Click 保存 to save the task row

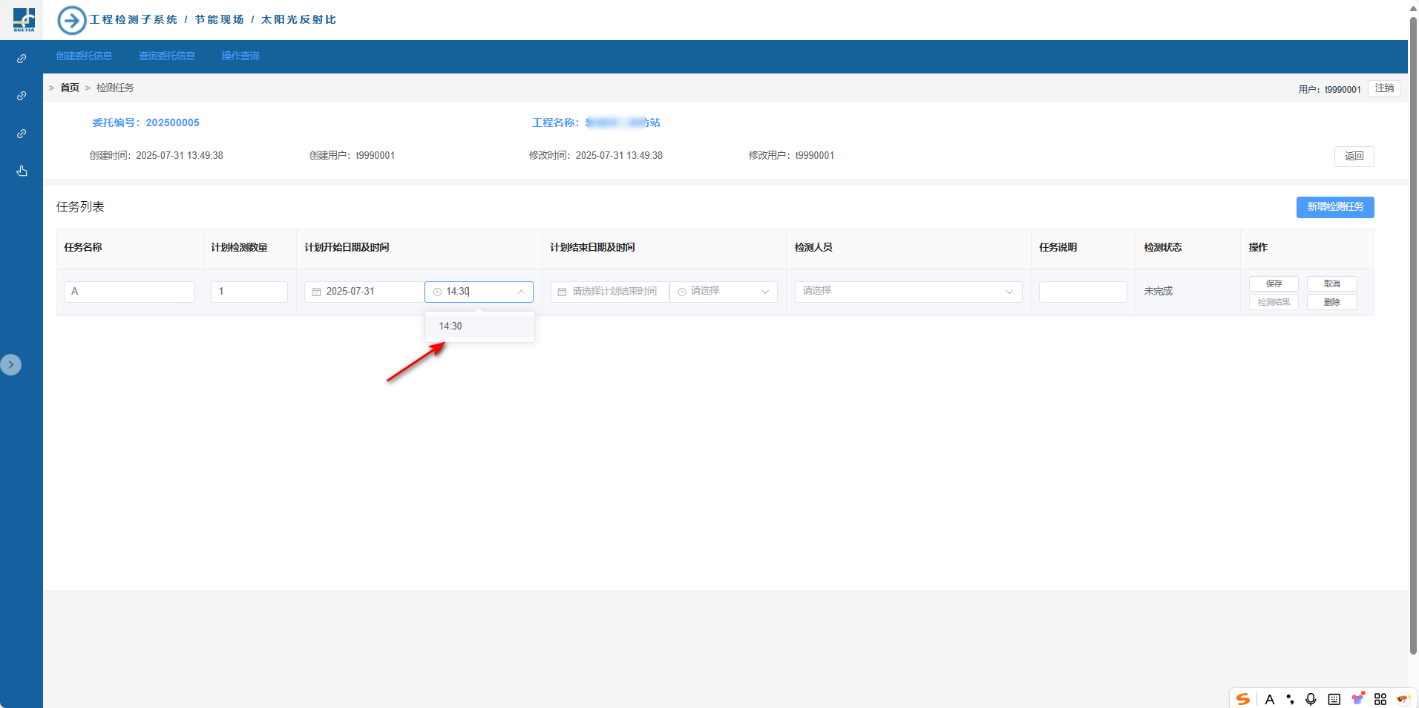click(1273, 283)
